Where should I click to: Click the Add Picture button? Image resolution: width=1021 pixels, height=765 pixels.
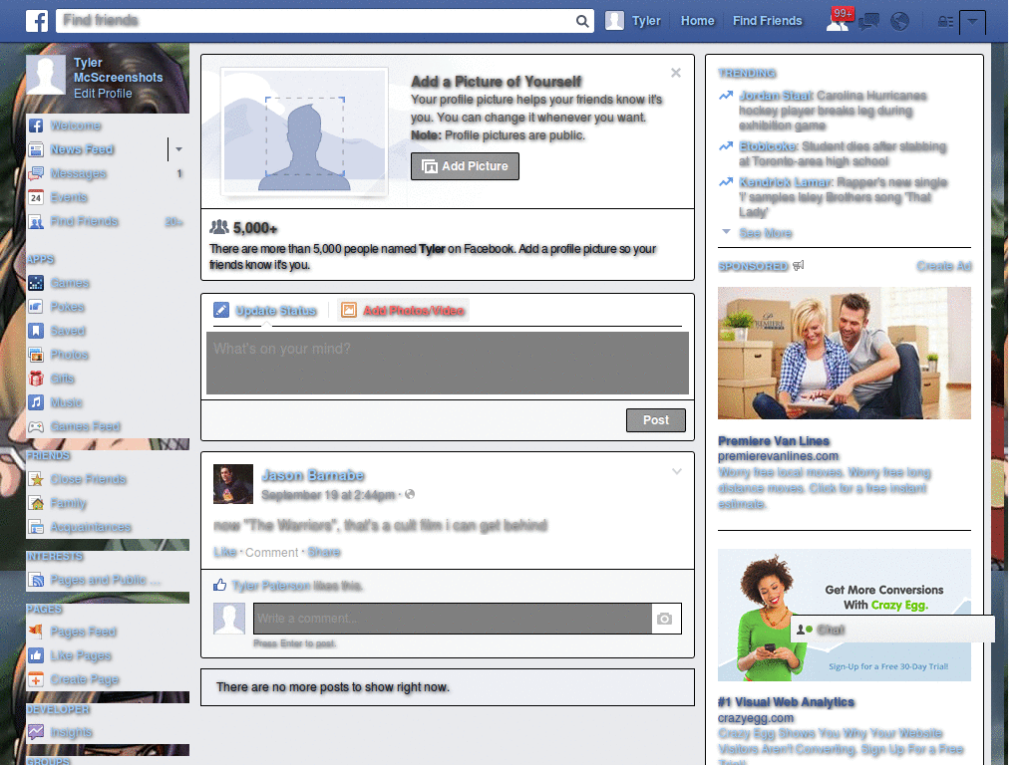coord(465,166)
